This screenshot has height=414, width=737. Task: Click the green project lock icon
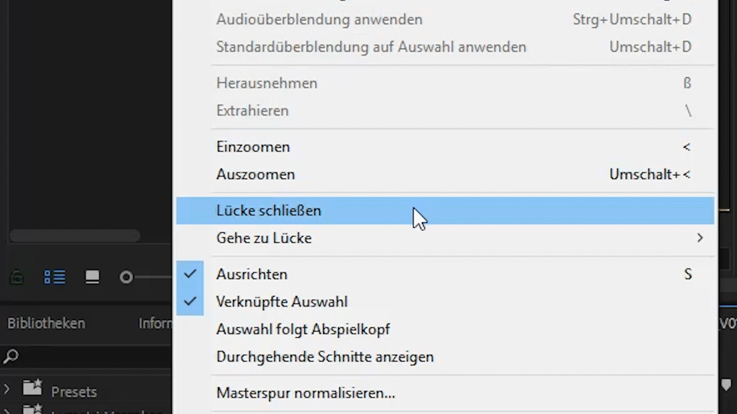[17, 277]
